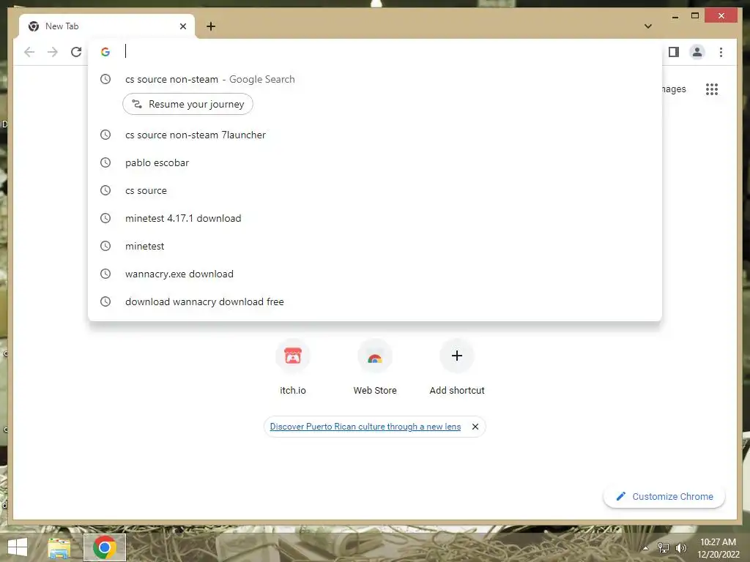750x562 pixels.
Task: Click the Google logo in the address bar
Action: pos(105,52)
